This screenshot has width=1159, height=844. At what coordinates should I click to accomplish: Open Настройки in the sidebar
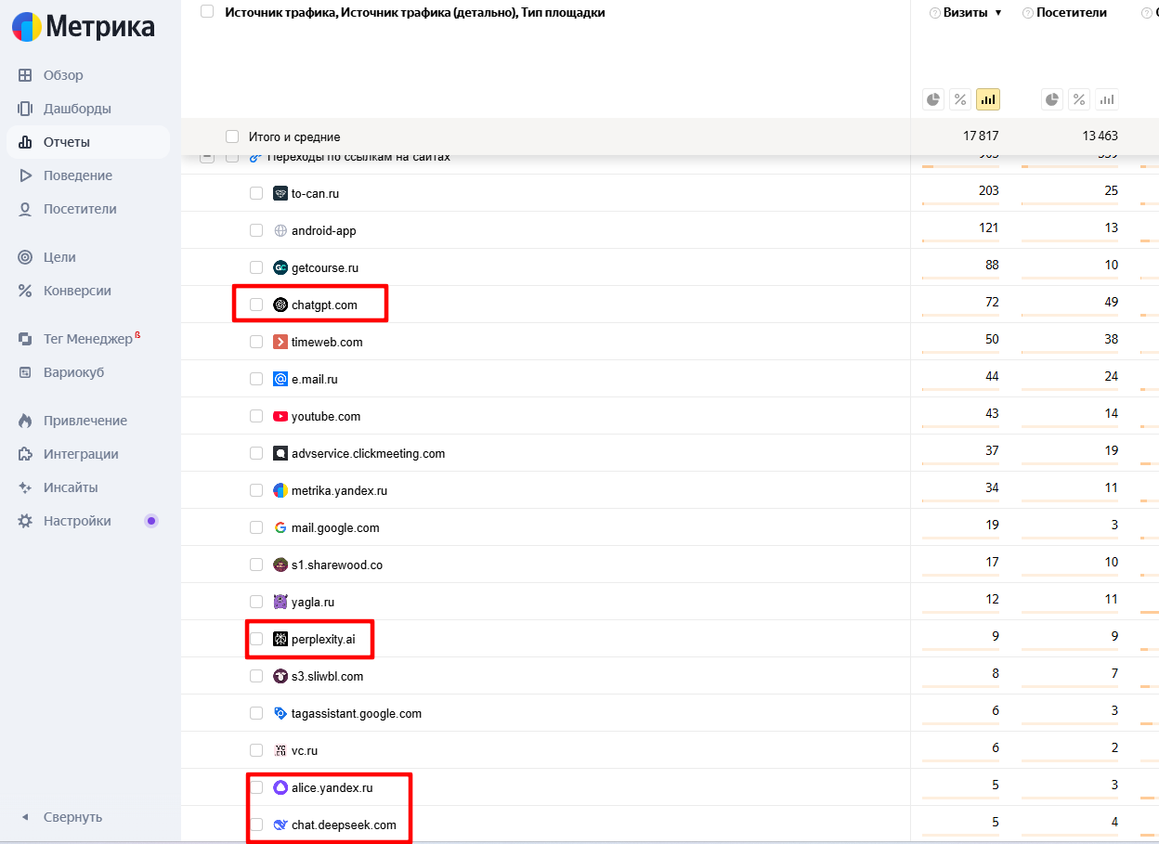click(76, 521)
